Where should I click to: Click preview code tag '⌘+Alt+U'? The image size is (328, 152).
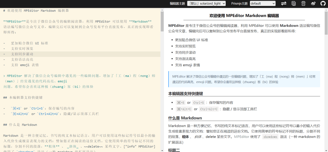tap(184, 109)
